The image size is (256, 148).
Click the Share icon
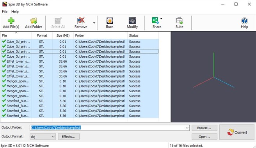[x=155, y=21]
